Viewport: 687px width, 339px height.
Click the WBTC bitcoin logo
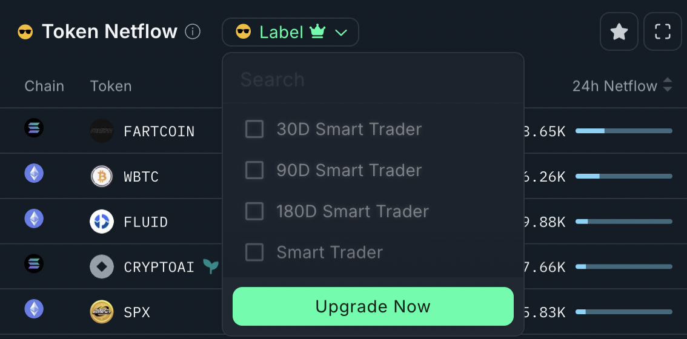[x=102, y=177]
